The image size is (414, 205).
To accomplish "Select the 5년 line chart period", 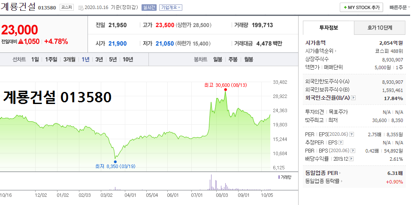I will (113, 59).
